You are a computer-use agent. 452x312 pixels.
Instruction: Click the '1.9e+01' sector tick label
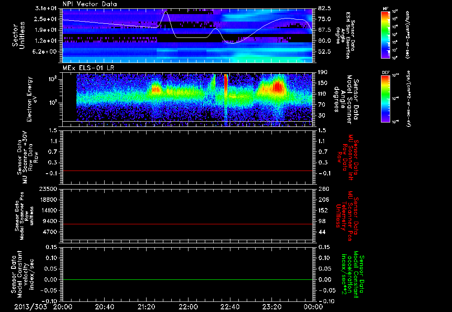tap(46, 30)
